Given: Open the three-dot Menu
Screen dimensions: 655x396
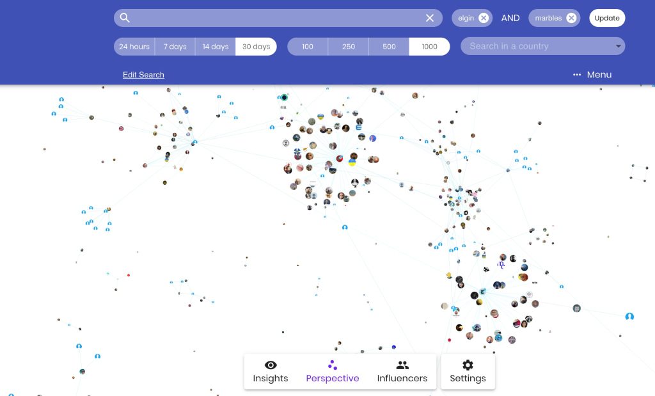Looking at the screenshot, I should tap(592, 75).
